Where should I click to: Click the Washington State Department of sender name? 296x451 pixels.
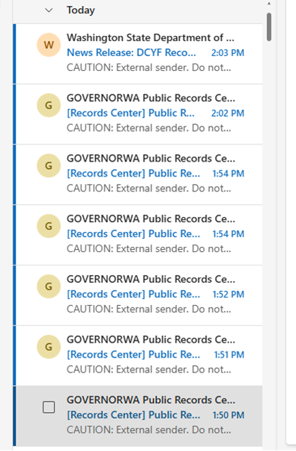[151, 37]
